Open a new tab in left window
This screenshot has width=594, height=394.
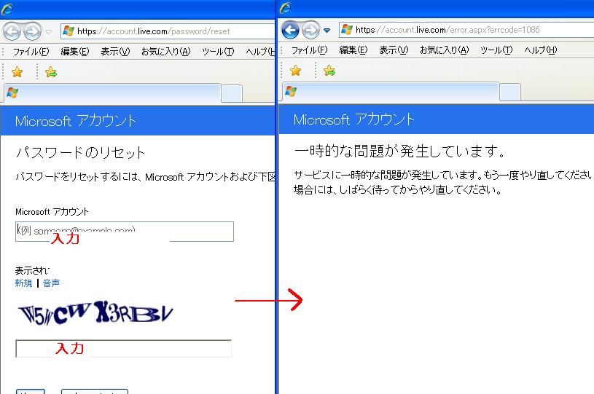pos(232,94)
